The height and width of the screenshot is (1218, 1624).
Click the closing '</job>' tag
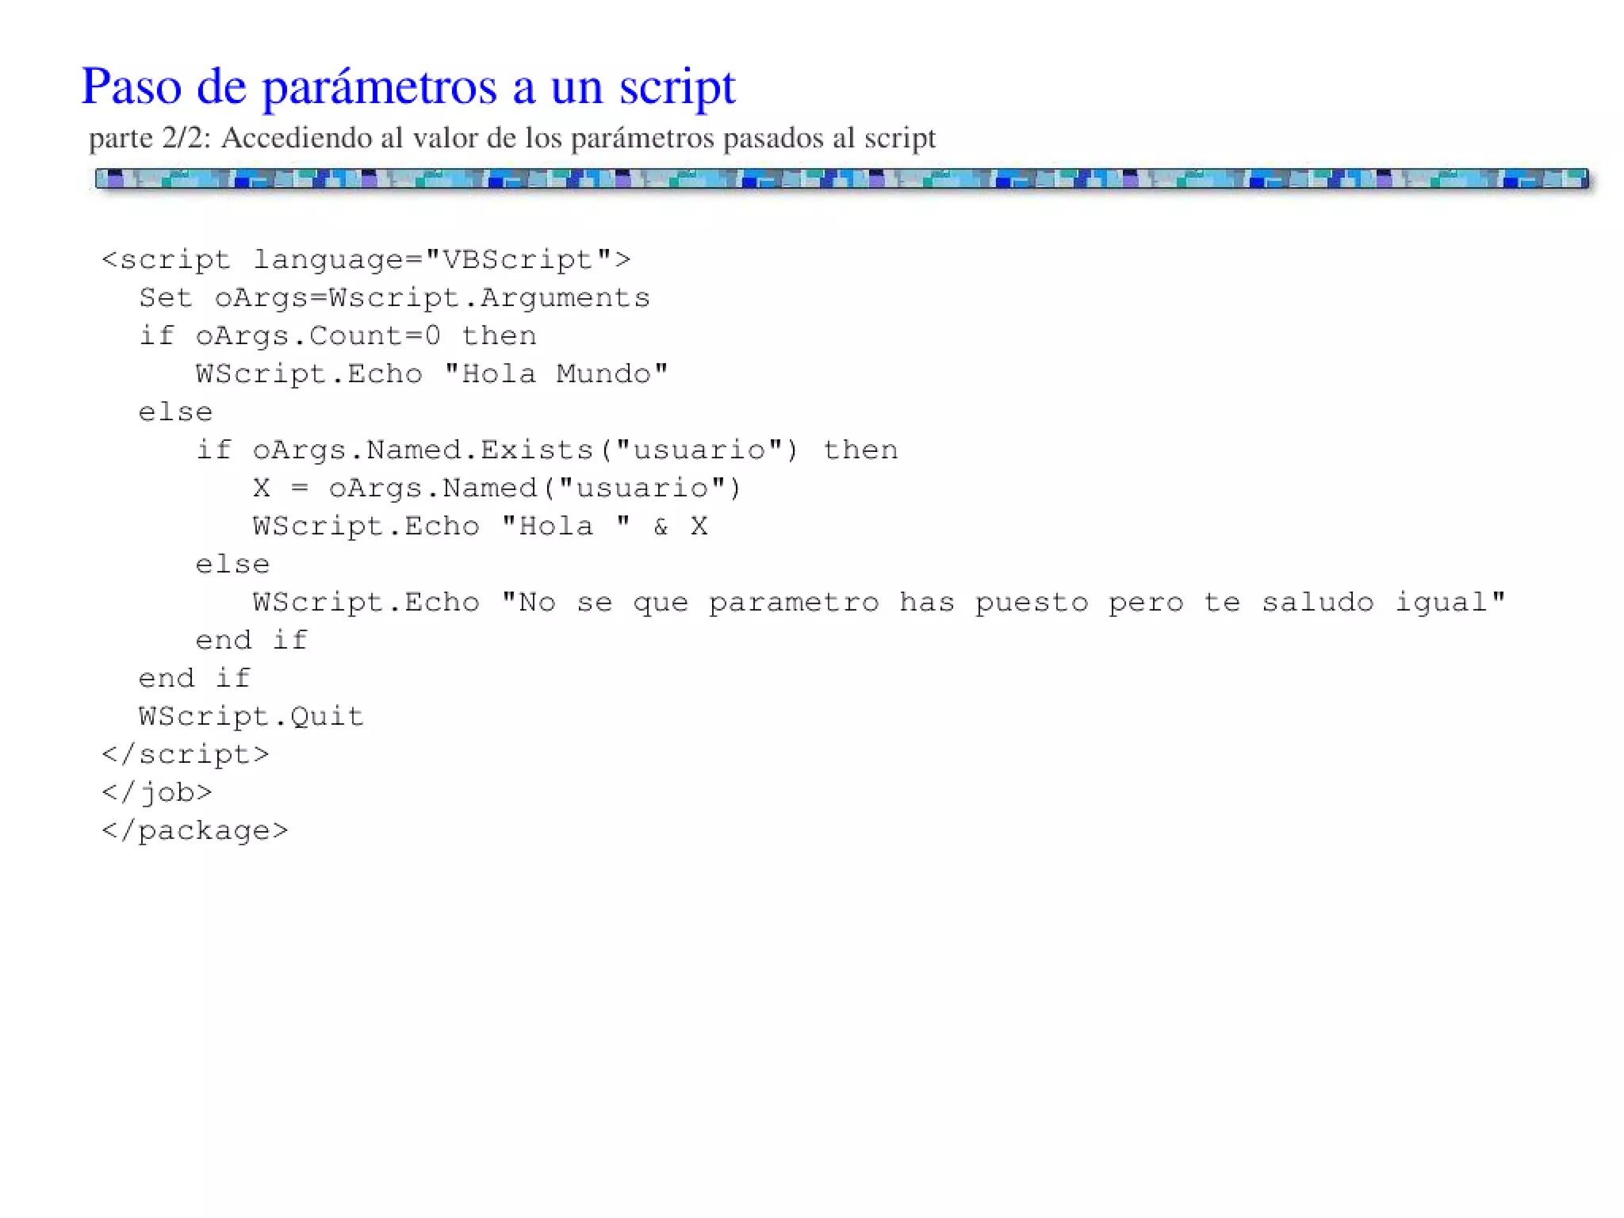click(157, 792)
